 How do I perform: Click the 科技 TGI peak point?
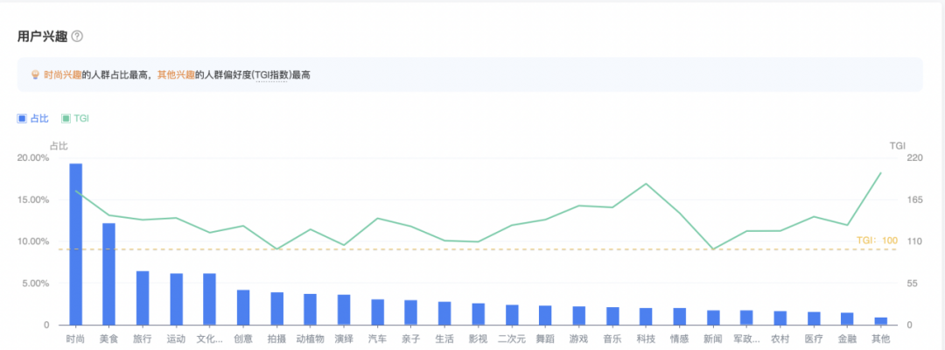coord(646,184)
